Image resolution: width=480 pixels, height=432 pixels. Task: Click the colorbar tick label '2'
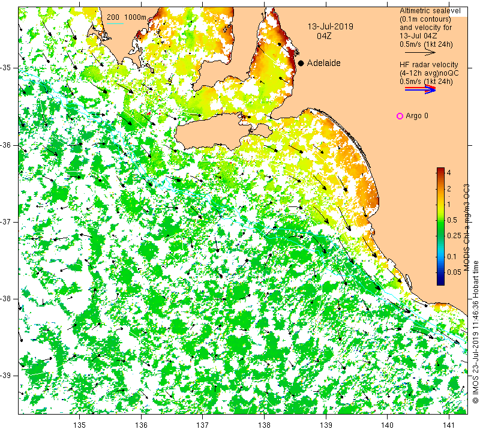[449, 188]
